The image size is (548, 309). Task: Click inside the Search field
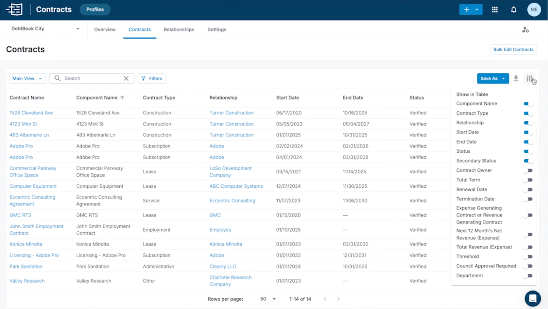point(88,78)
